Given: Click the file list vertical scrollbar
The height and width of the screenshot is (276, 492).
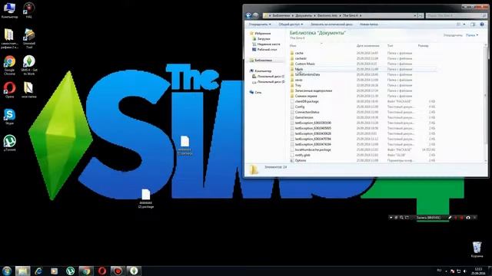Looking at the screenshot, I should (486, 103).
